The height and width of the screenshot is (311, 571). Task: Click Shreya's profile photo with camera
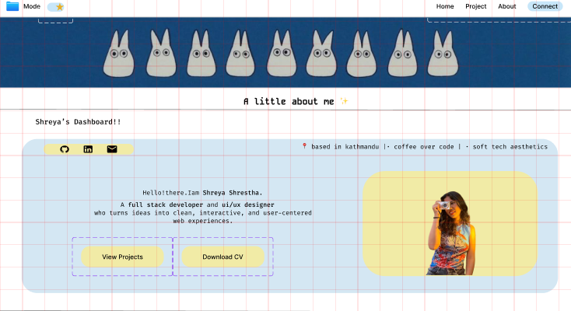tap(449, 232)
